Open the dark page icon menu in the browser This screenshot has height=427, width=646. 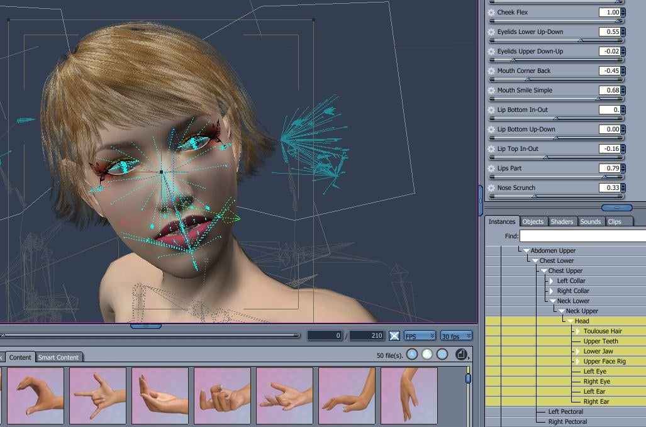pos(462,354)
